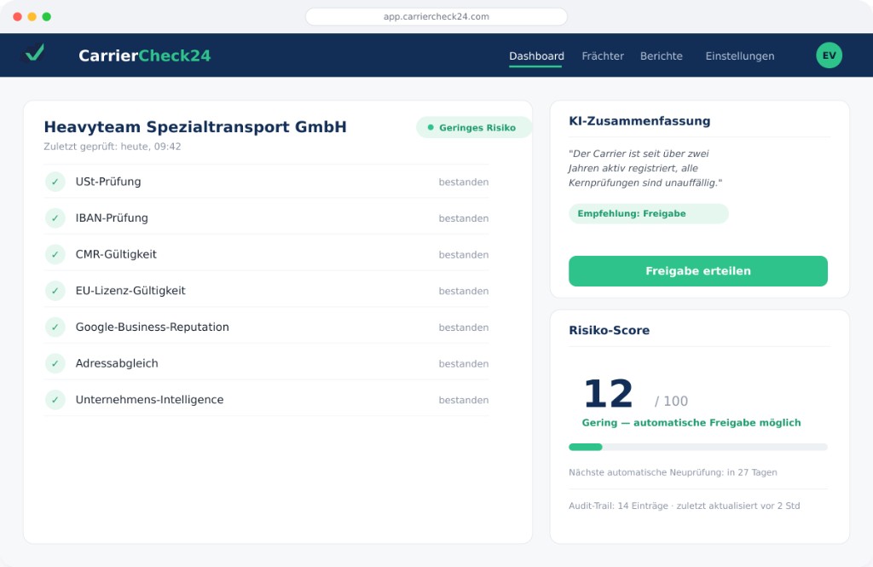Click 'Nächste automatische Neuprüfung: in 27 Tagen'
The image size is (873, 567).
(x=673, y=472)
